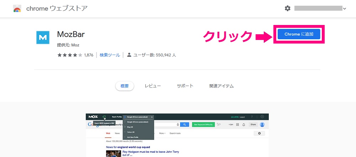Click the 1,876 ratings count
The height and width of the screenshot is (157, 356).
[x=89, y=55]
